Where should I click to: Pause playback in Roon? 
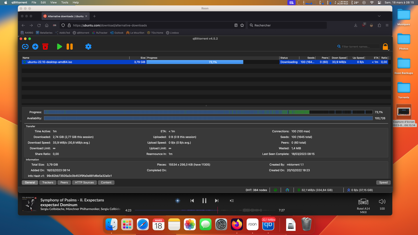(x=204, y=201)
